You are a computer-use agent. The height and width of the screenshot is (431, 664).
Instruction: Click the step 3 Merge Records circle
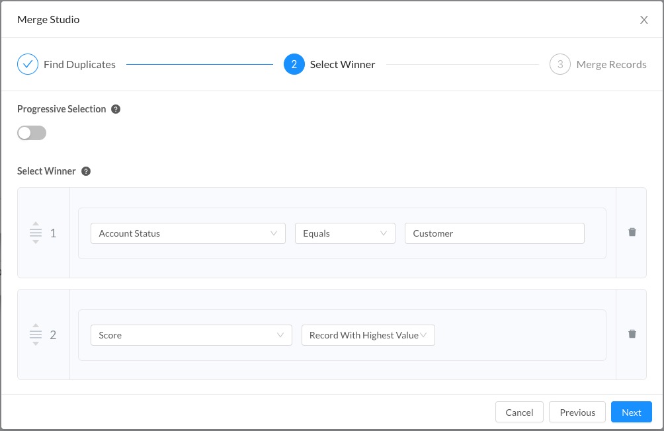tap(560, 64)
